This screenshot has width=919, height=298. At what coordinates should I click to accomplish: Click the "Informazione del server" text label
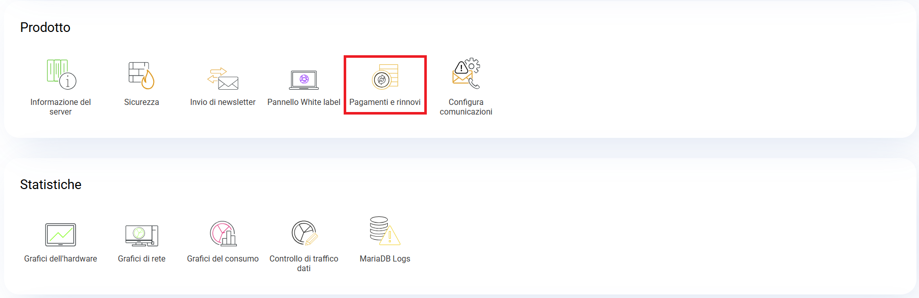pyautogui.click(x=60, y=107)
